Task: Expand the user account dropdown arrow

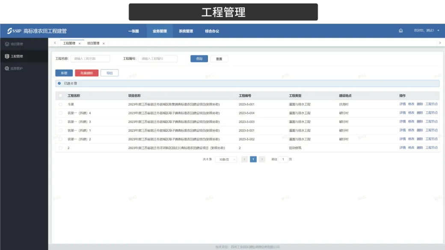Action: (x=438, y=30)
